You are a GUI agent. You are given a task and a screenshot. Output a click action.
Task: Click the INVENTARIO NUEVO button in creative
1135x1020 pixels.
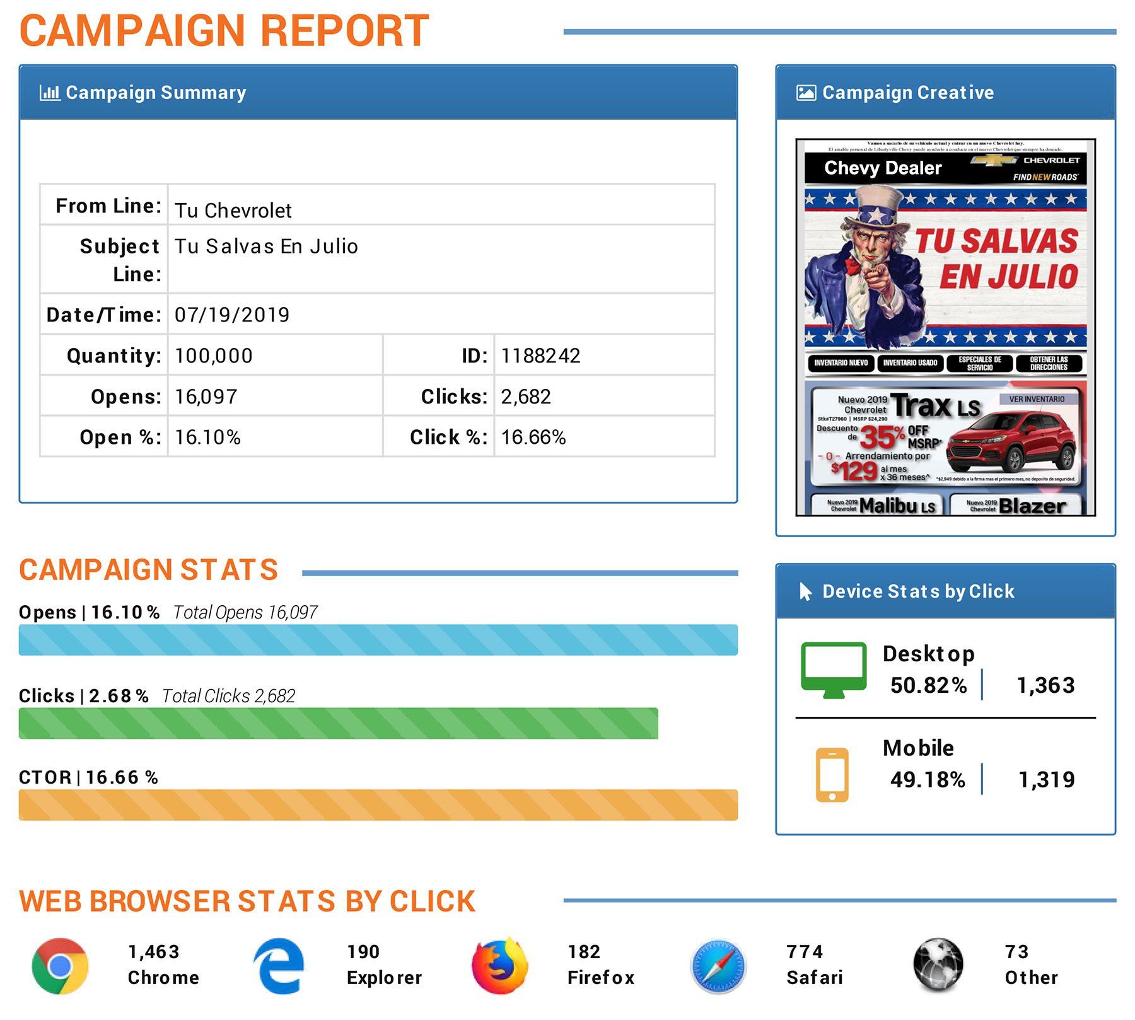(841, 363)
